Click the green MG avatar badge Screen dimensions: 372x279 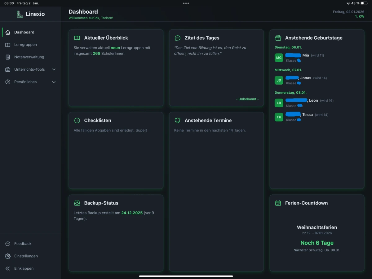coord(279,58)
